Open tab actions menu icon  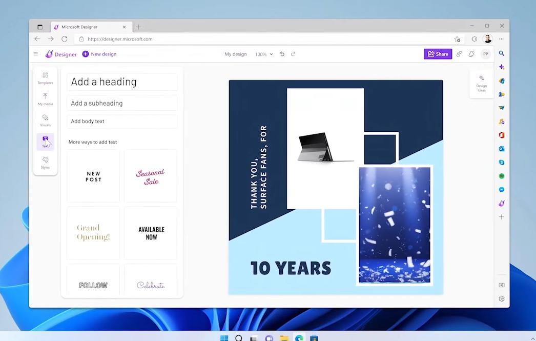pyautogui.click(x=40, y=27)
